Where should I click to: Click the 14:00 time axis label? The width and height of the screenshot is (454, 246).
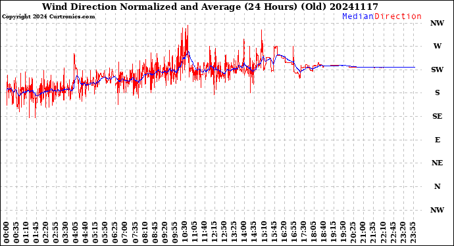pos(244,232)
